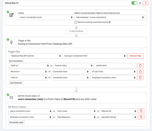Viewport: 152px width, 131px height.
Task: Click the move rule drag-handle icon
Action: click(x=140, y=3)
